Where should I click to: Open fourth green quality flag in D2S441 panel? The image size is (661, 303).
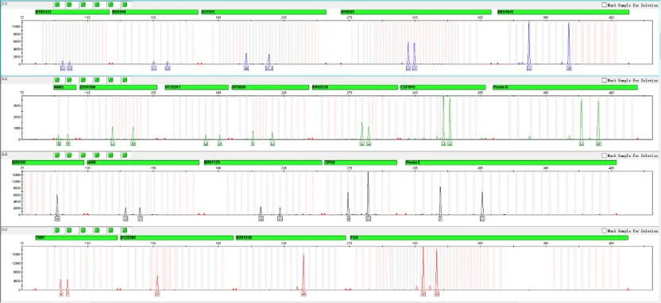[x=97, y=155]
